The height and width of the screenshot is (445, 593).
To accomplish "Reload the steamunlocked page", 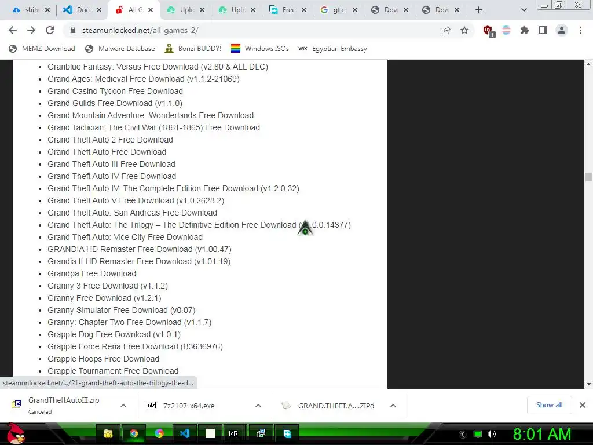I will point(50,30).
